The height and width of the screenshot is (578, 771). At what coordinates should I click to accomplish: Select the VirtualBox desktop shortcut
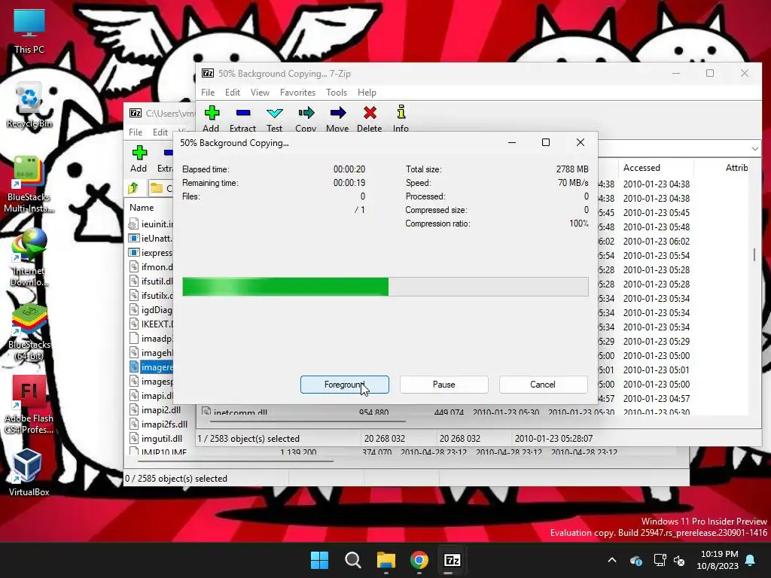[29, 473]
